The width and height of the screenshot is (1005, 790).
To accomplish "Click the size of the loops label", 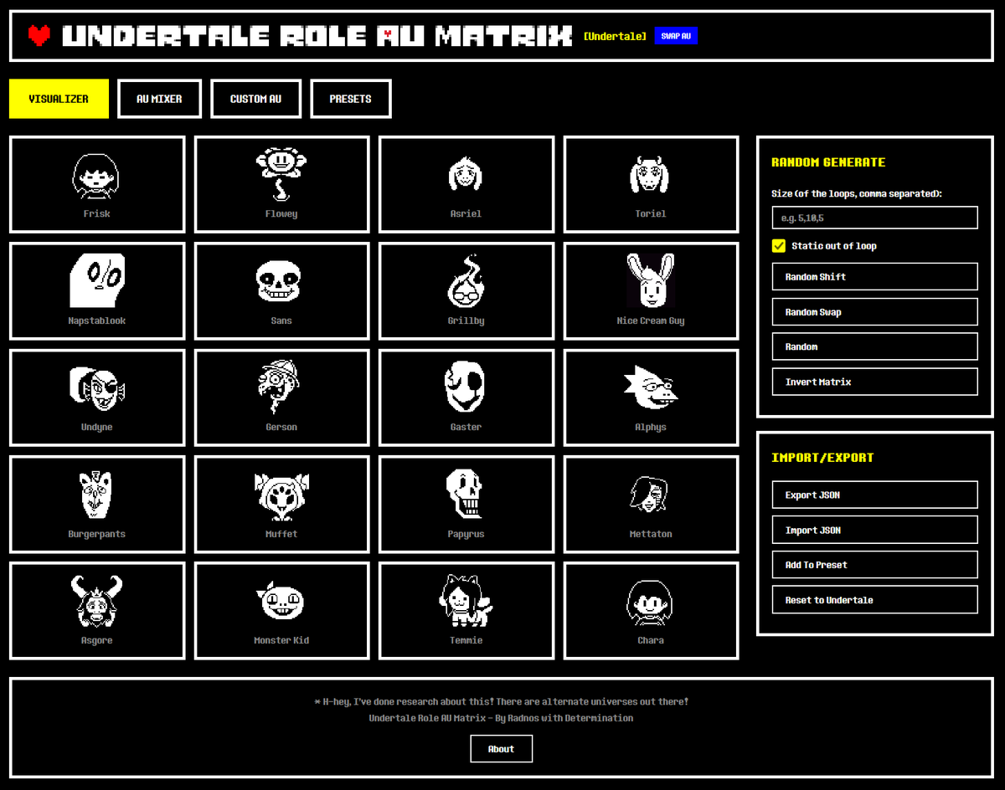I will click(857, 193).
